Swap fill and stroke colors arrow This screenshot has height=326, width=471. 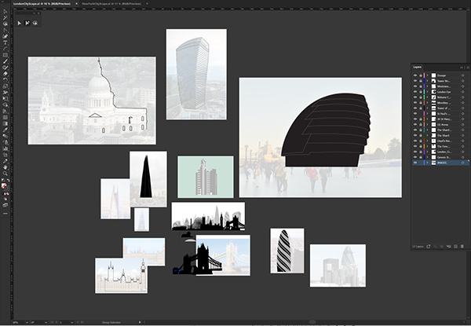click(8, 180)
